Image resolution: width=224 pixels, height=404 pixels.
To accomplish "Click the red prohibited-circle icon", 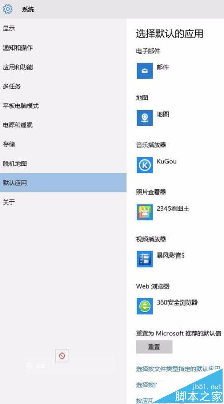I will (62, 356).
